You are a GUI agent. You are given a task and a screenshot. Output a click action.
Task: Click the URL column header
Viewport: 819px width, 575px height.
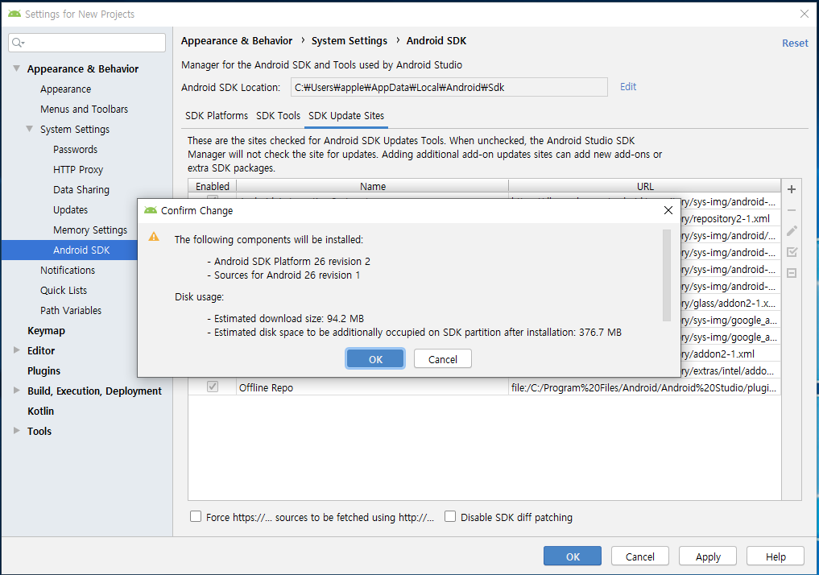pyautogui.click(x=644, y=186)
